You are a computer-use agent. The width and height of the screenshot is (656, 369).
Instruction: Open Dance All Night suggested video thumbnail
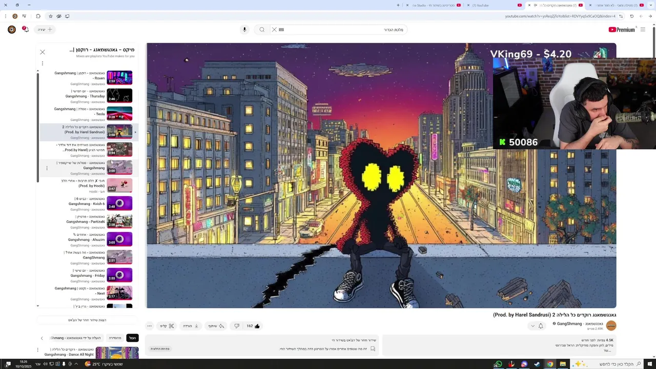(x=117, y=353)
